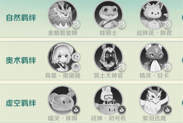Choose the 巡林员·胖虎 character portrait
Viewport: 183px width, 123px height.
[x=154, y=15]
